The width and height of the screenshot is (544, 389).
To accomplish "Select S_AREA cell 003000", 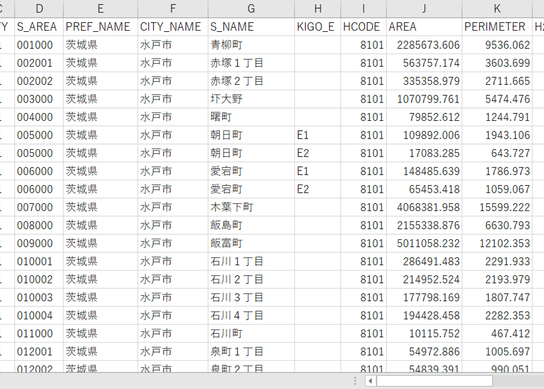I will click(x=39, y=99).
